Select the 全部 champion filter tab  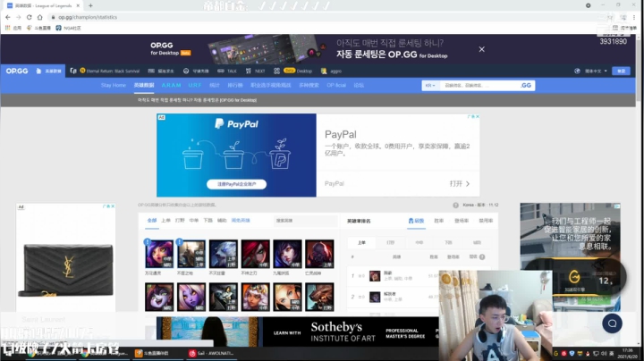[152, 221]
